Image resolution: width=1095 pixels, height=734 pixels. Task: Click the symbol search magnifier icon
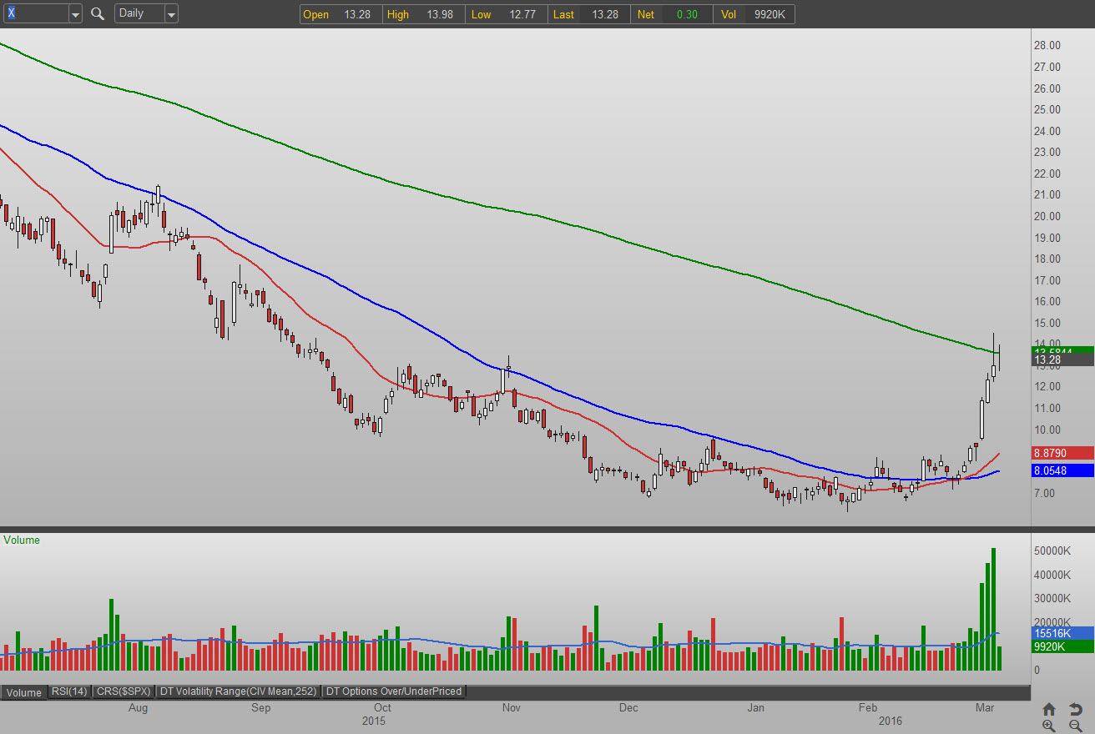tap(98, 13)
